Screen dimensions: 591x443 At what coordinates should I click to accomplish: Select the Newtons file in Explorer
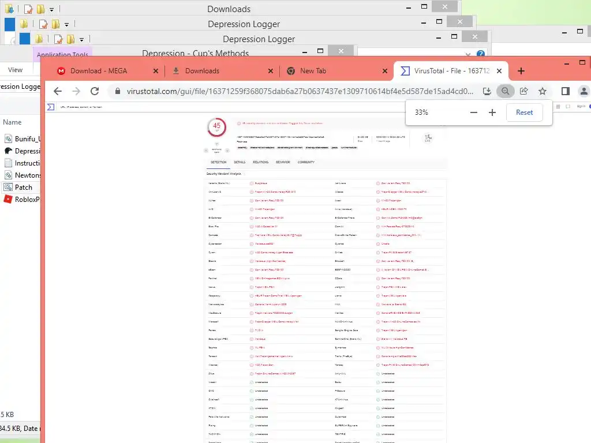coord(21,175)
